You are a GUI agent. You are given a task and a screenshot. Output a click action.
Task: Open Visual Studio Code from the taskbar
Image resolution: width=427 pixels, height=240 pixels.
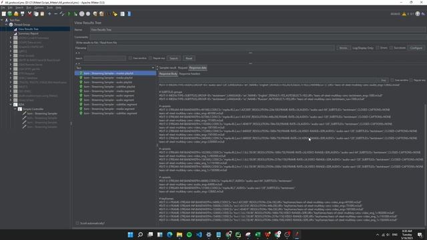tap(199, 235)
